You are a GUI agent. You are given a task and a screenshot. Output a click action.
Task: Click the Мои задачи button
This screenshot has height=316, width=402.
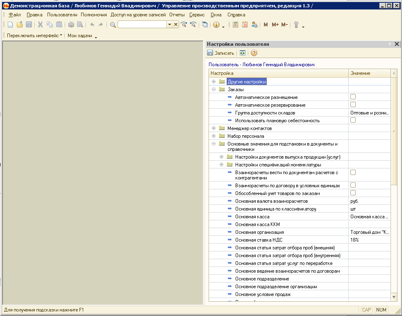coord(80,36)
